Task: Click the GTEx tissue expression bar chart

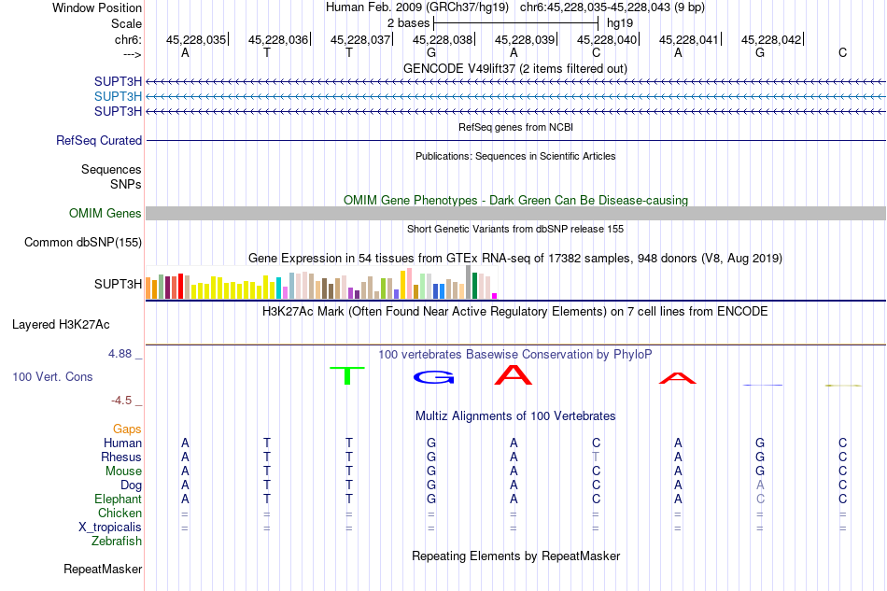Action: click(x=321, y=283)
